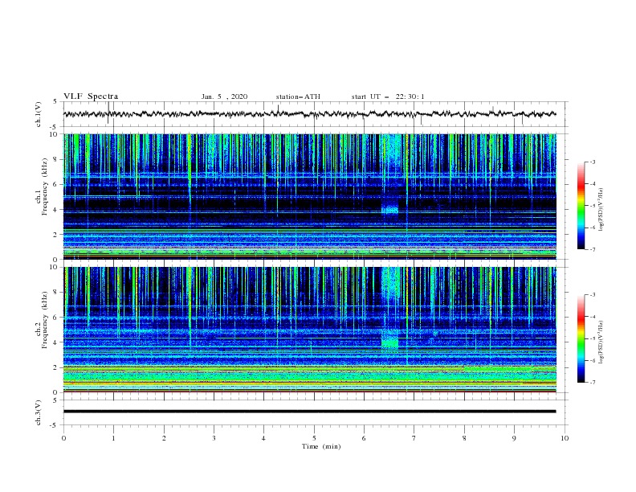Screen dimensions: 636x492
Task: Select the date text "Jan. 5 , 2020"
Action: click(x=224, y=96)
